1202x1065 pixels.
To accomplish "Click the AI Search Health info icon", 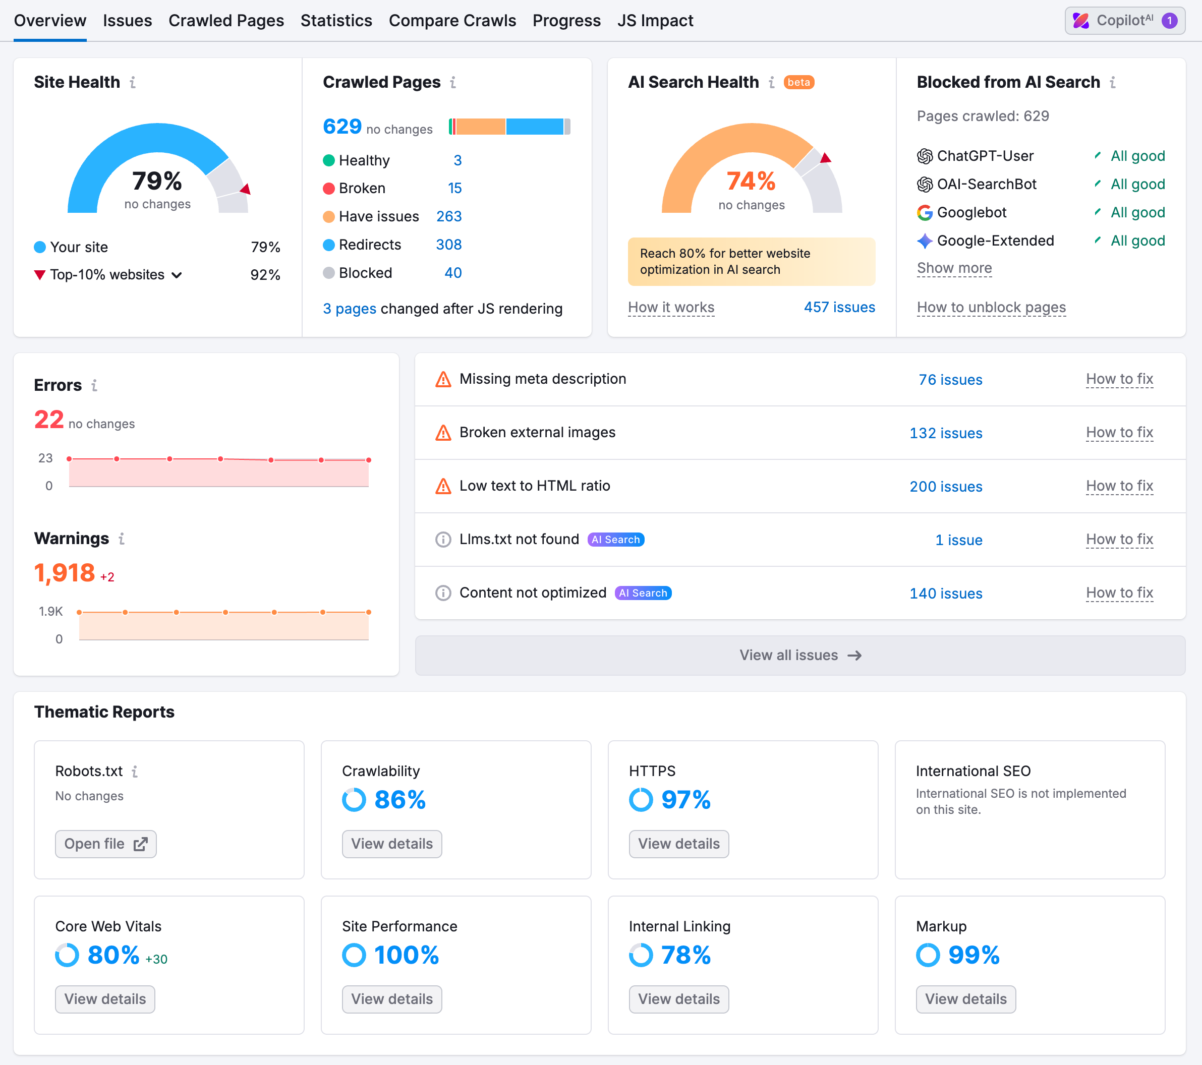I will (771, 82).
